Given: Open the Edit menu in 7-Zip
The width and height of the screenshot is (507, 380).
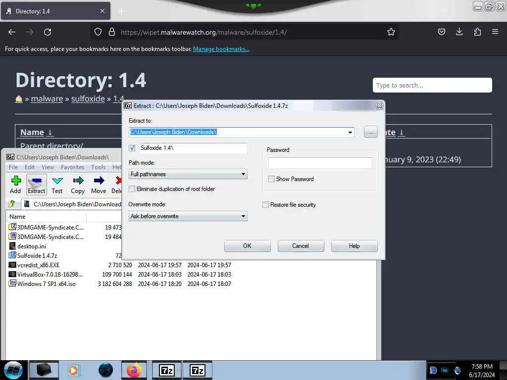Looking at the screenshot, I should pyautogui.click(x=29, y=167).
